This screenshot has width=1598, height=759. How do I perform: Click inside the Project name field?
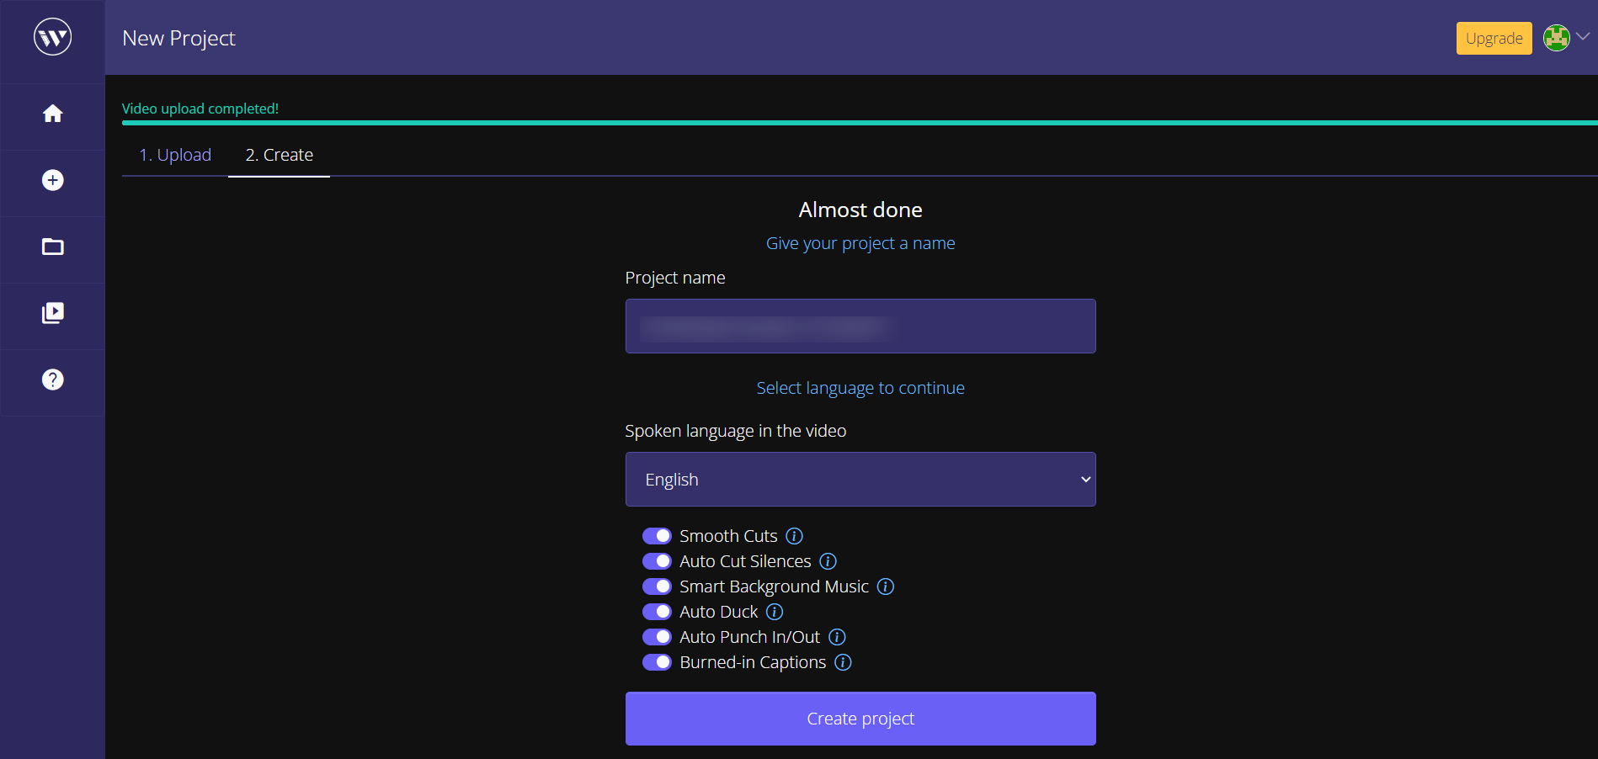(860, 326)
